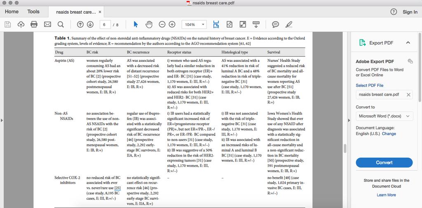The height and width of the screenshot is (208, 422).
Task: Click the right panel scrollbar
Action: [420, 67]
